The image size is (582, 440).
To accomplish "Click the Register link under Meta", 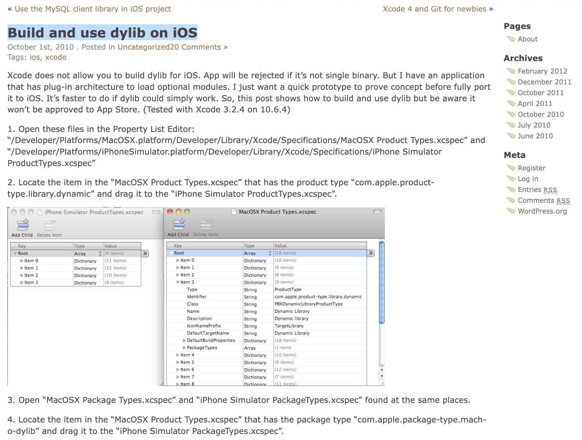I will click(532, 168).
